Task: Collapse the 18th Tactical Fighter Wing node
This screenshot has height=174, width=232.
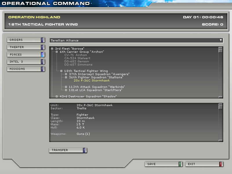Action: pos(61,71)
